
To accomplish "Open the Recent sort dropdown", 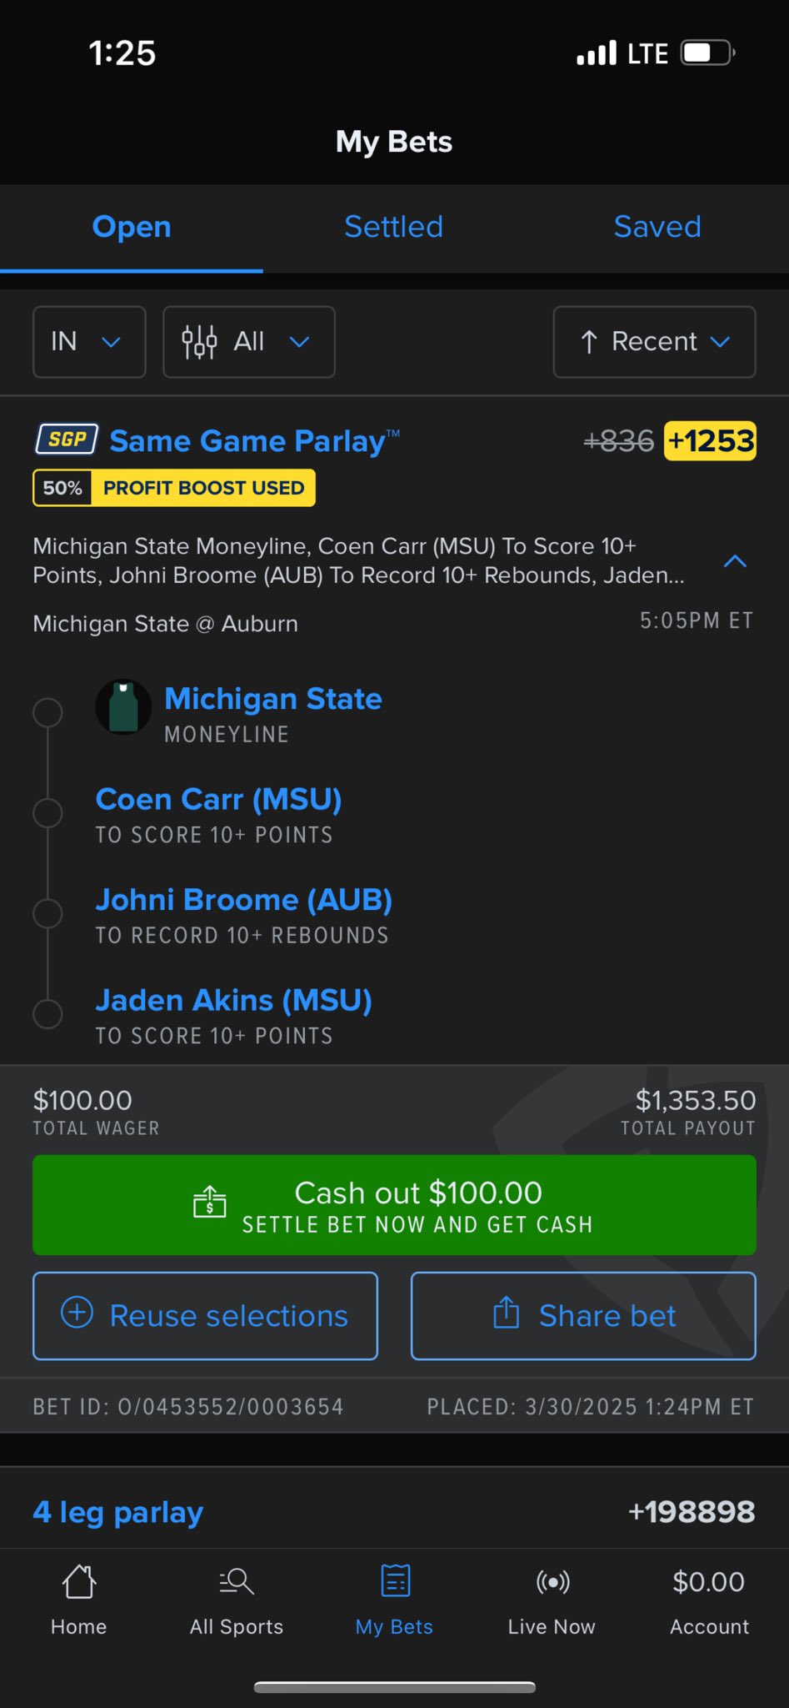I will point(654,342).
